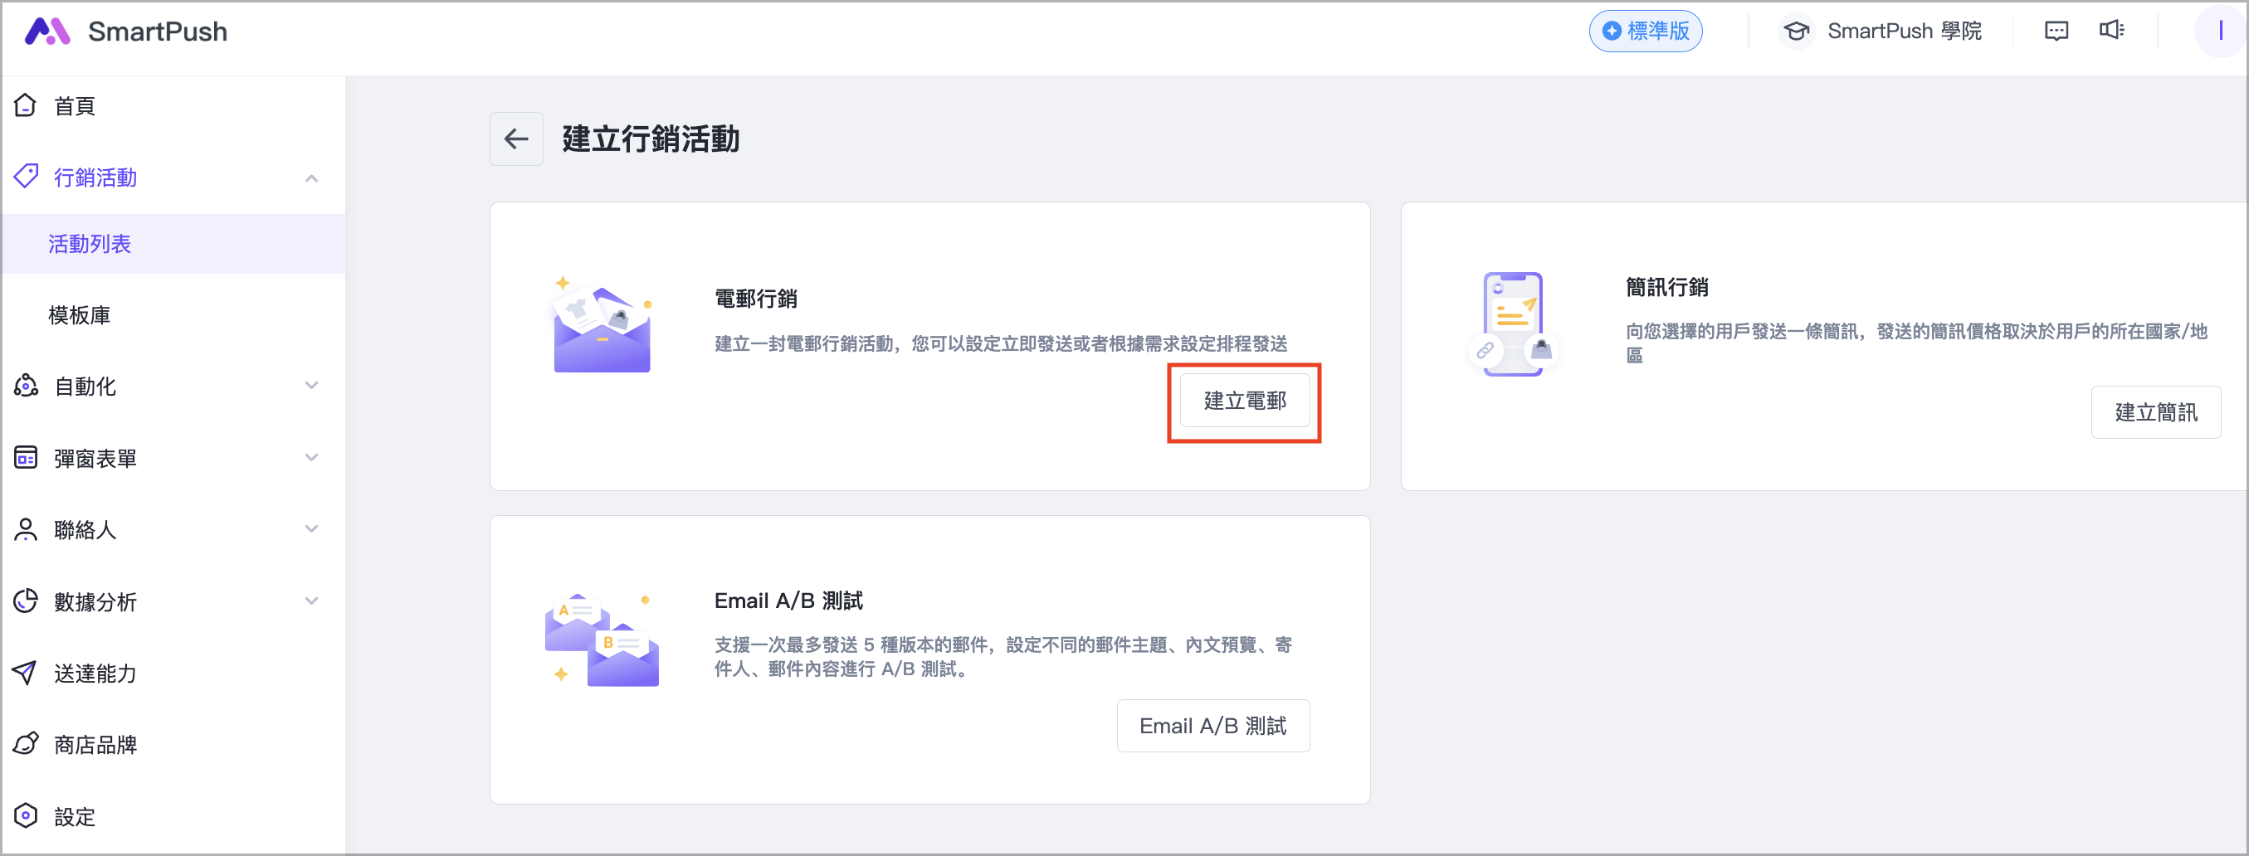The width and height of the screenshot is (2249, 856).
Task: Click the SmartPush logo icon
Action: point(47,32)
